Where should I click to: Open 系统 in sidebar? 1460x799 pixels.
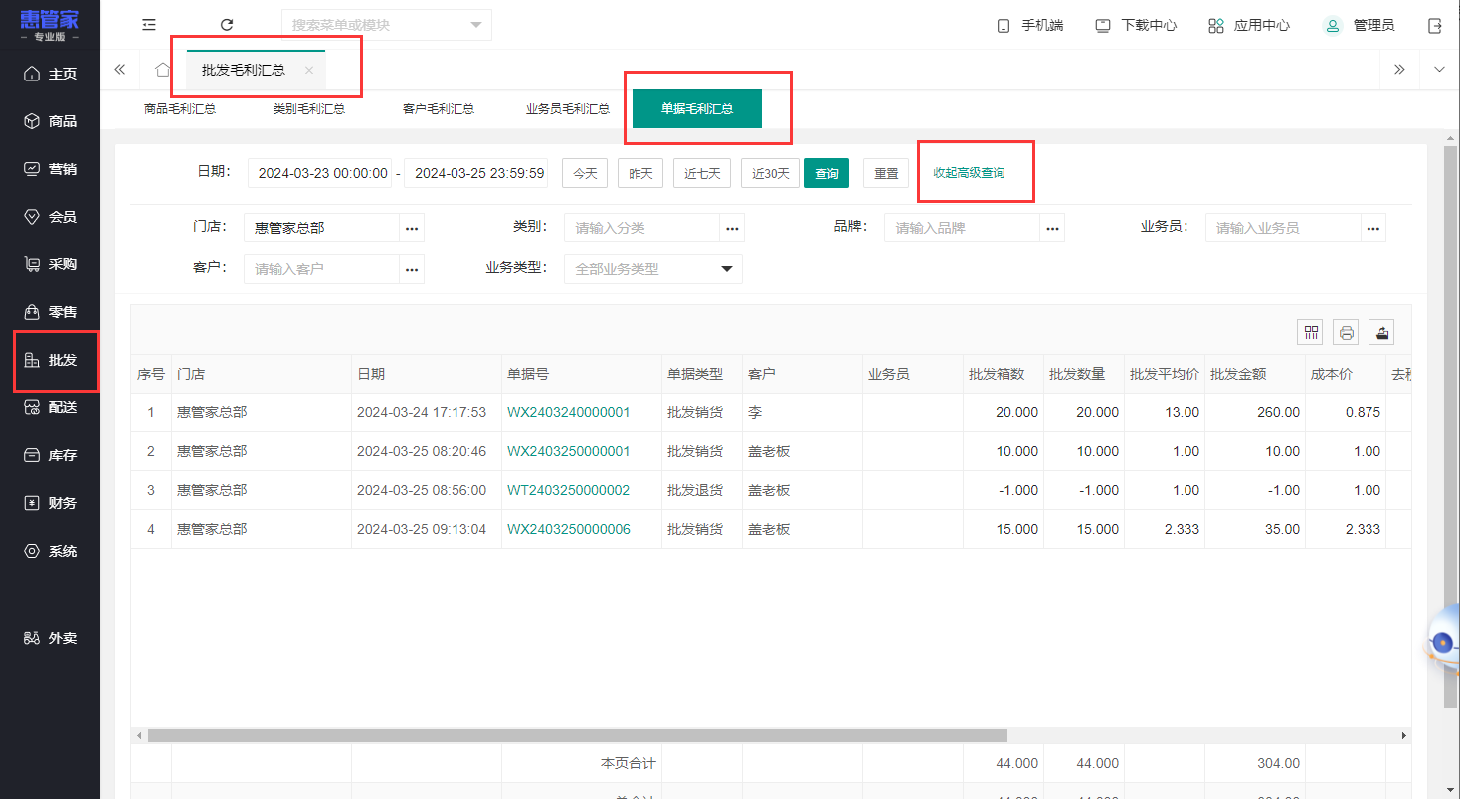coord(50,551)
